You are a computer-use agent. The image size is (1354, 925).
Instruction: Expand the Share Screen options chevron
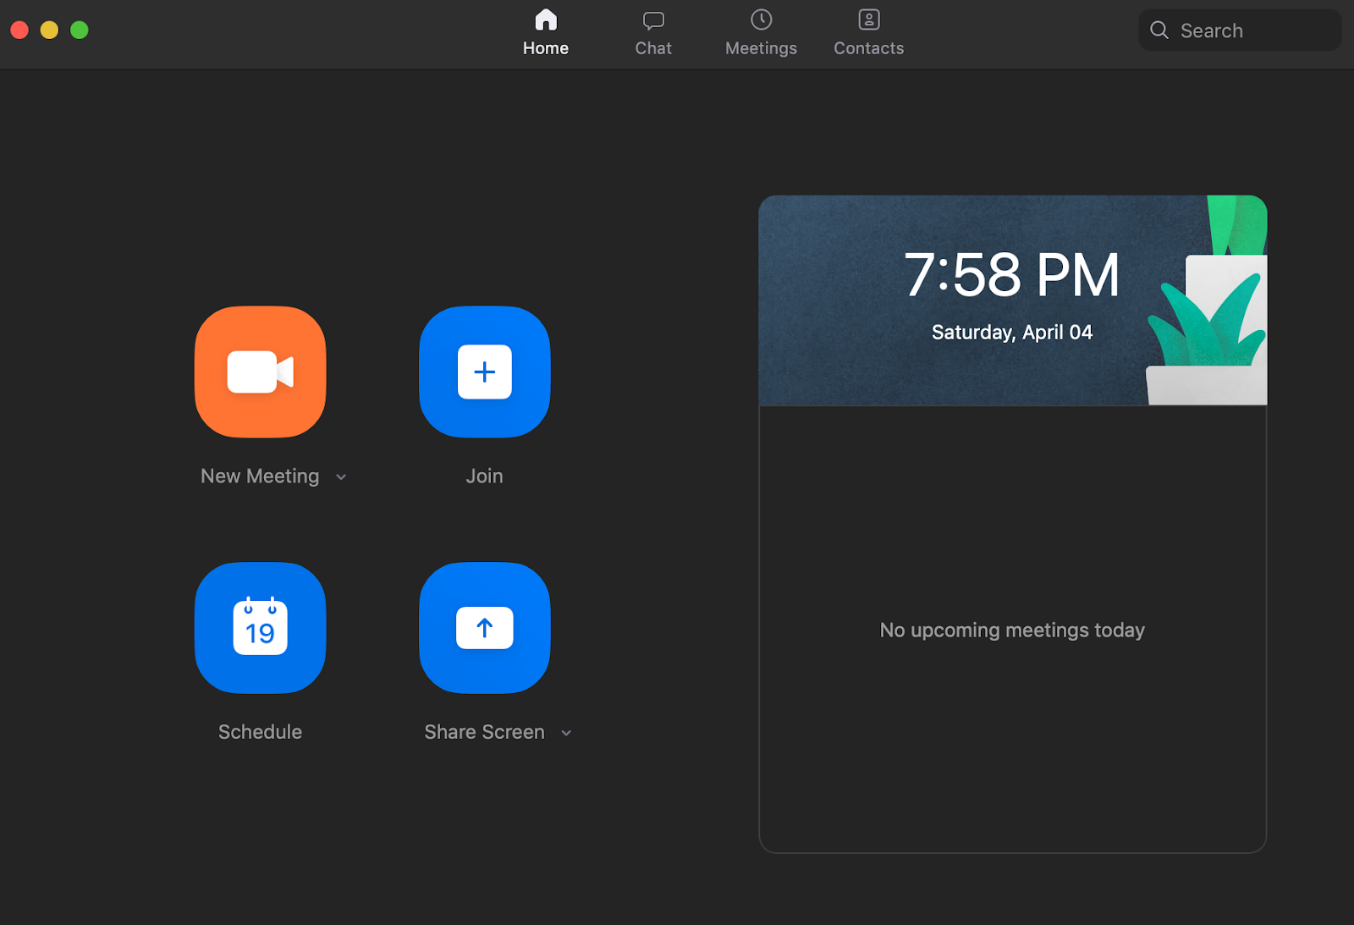tap(566, 733)
